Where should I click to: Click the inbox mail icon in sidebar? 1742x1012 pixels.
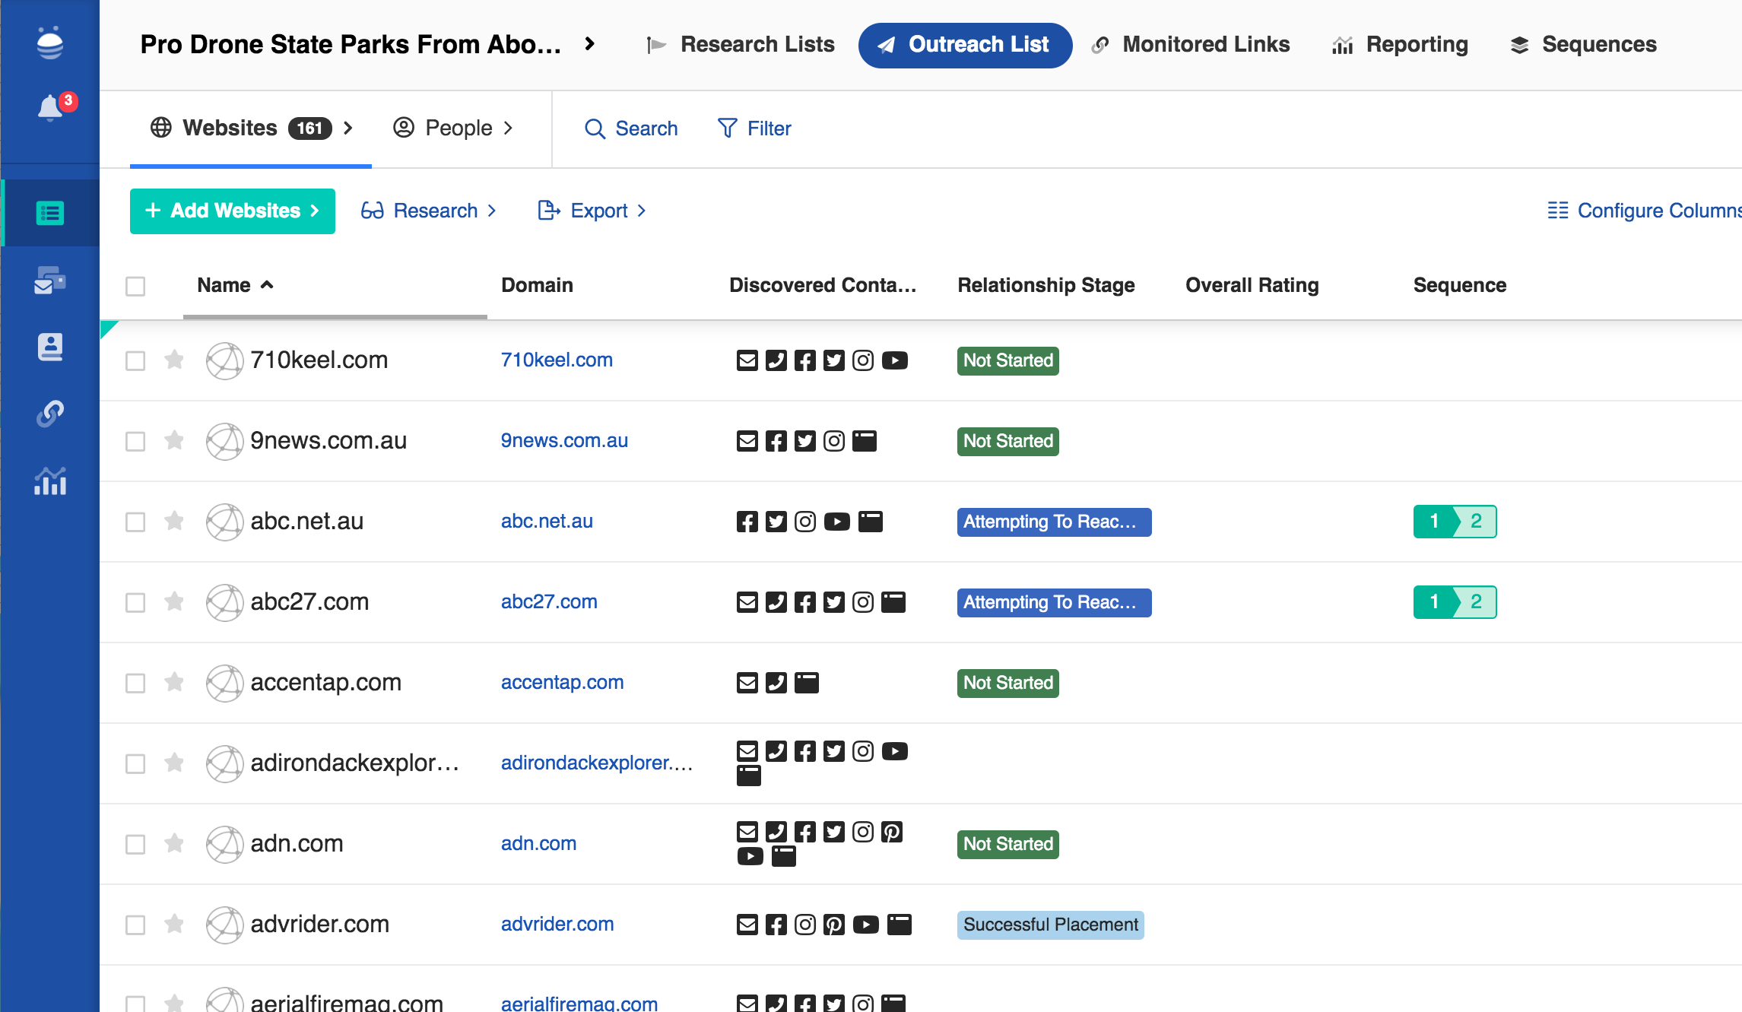point(50,281)
